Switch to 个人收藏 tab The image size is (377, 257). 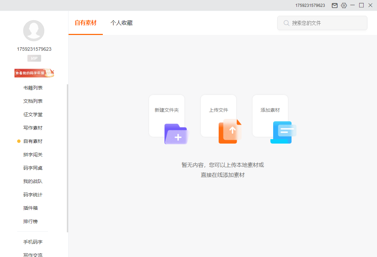pyautogui.click(x=121, y=23)
